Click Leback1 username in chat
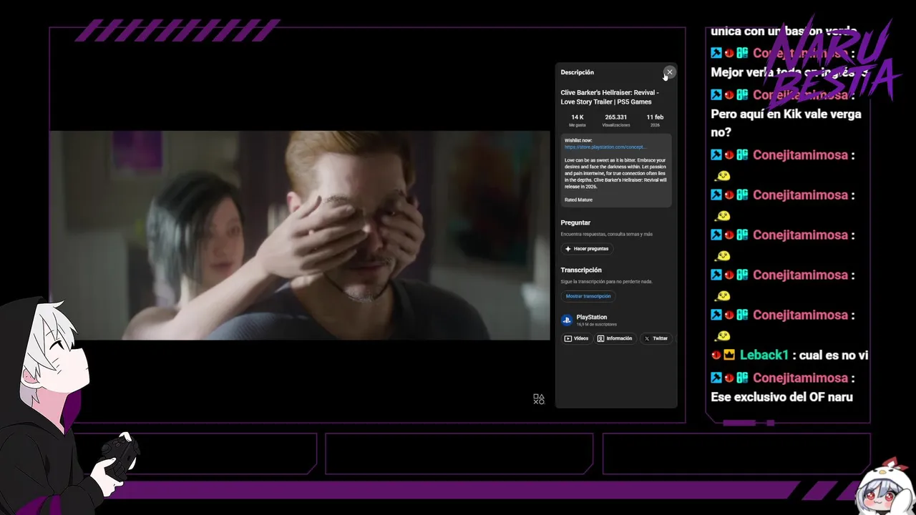 764,355
